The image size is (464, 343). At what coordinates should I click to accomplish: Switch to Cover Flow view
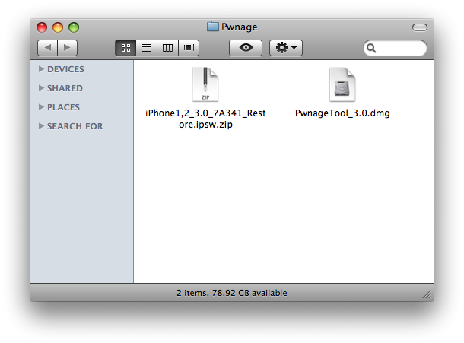tap(187, 48)
